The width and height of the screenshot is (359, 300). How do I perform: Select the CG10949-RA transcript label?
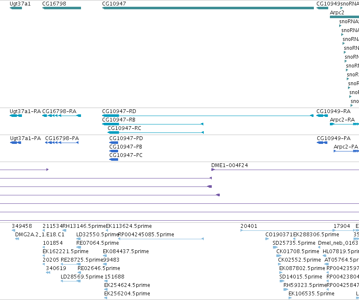coord(333,111)
